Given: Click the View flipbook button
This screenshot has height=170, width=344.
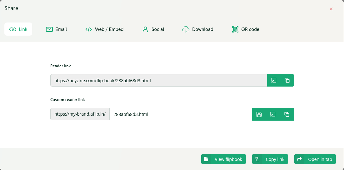Looking at the screenshot, I should [224, 159].
